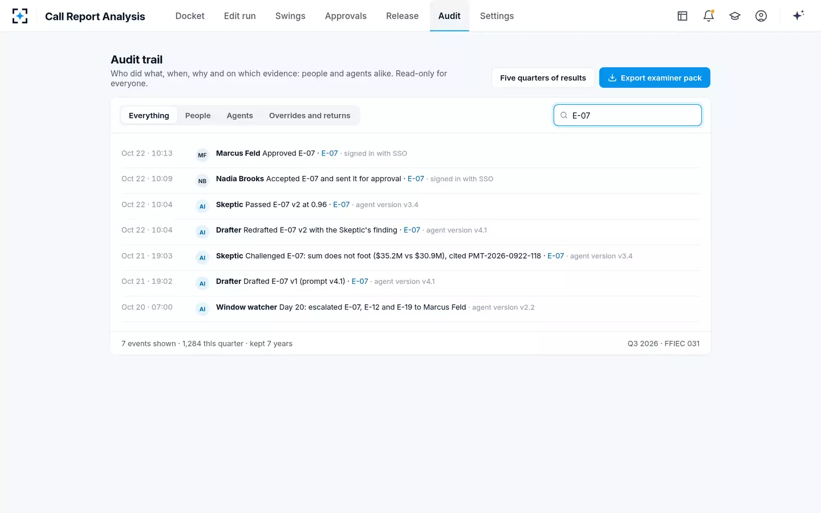Filter to Overrides and returns
The height and width of the screenshot is (513, 821).
point(310,115)
